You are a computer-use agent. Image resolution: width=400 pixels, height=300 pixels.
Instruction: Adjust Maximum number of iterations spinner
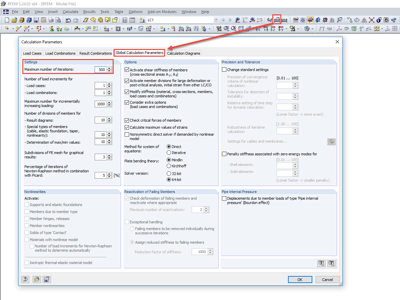click(x=109, y=70)
